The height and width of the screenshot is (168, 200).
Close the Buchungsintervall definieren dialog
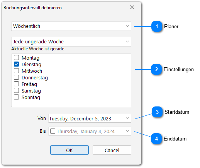pyautogui.click(x=132, y=7)
